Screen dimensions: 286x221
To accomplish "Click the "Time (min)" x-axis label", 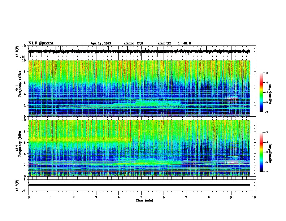I will click(x=144, y=200).
